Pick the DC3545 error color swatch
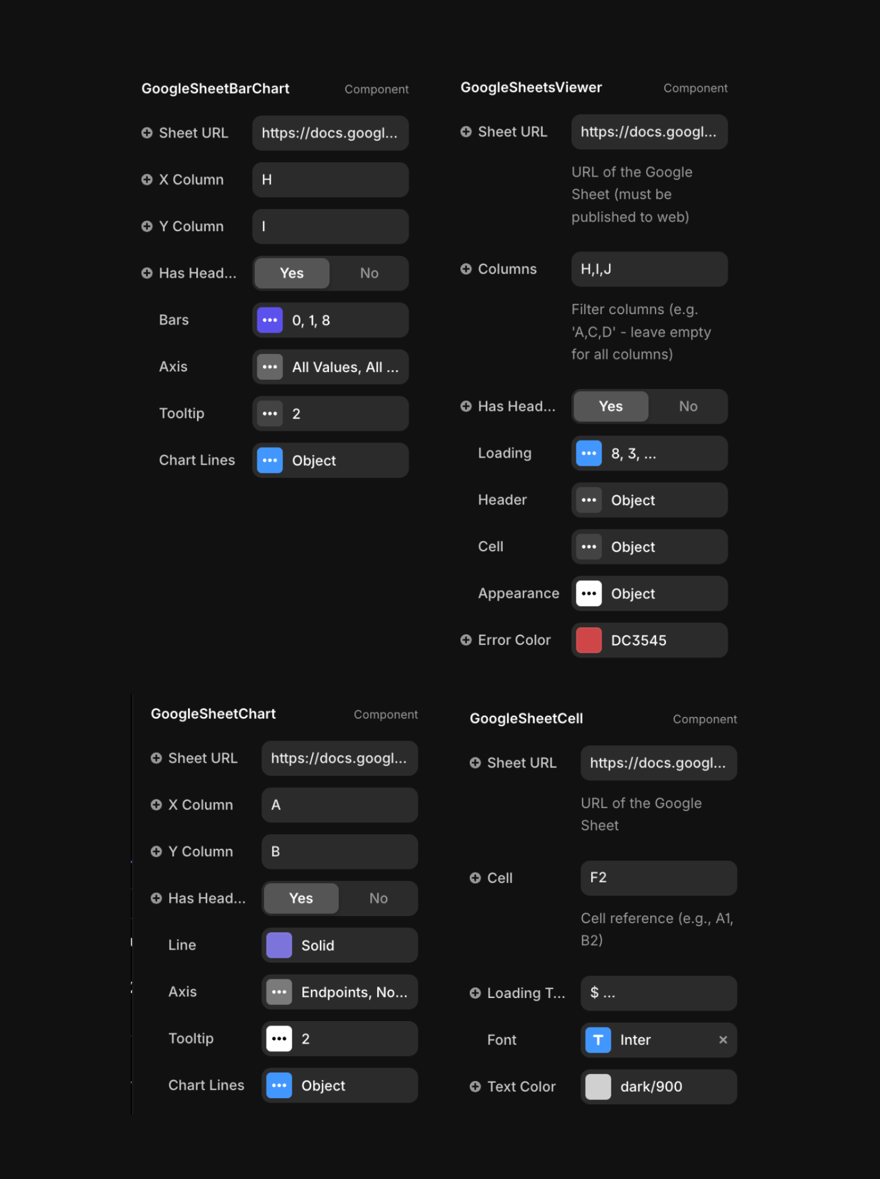Image resolution: width=880 pixels, height=1179 pixels. pos(589,640)
